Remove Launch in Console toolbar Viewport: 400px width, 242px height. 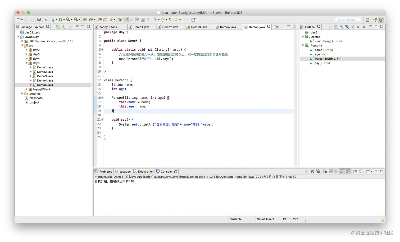(312, 172)
